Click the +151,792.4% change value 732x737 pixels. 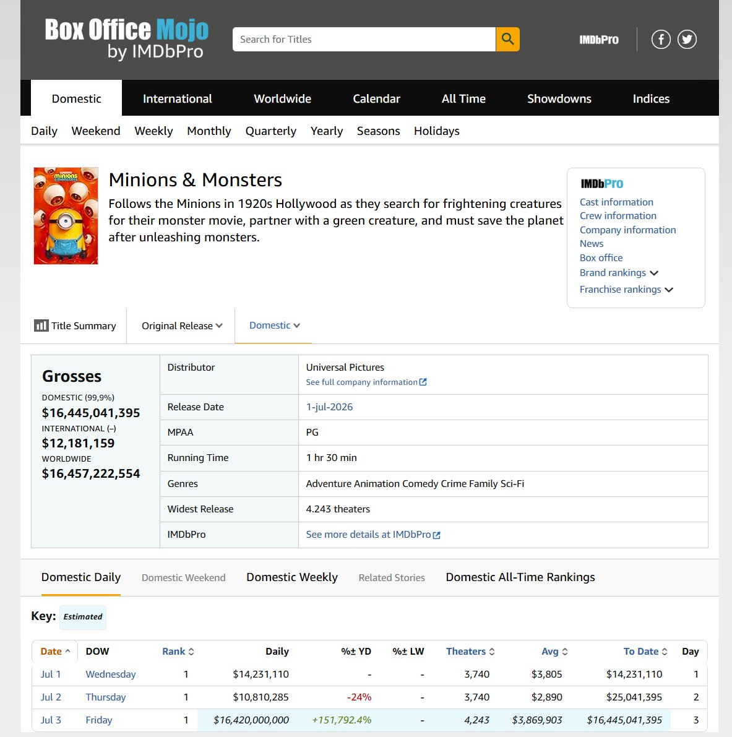click(x=342, y=720)
